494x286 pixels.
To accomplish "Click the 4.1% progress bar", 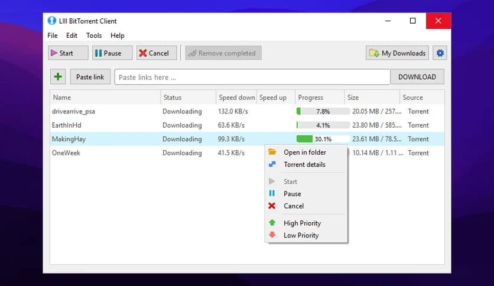I will pos(323,125).
